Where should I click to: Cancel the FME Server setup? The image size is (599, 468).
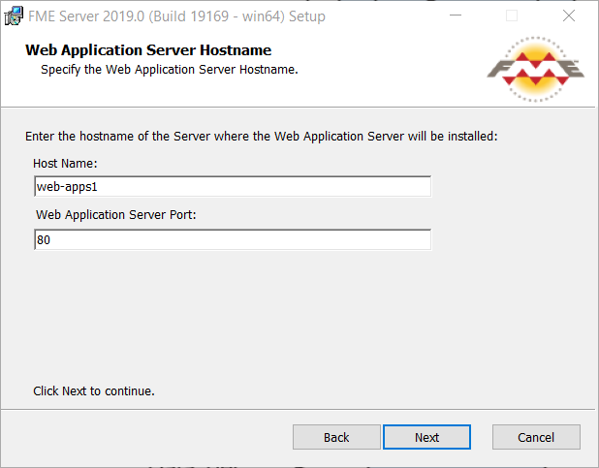click(536, 437)
